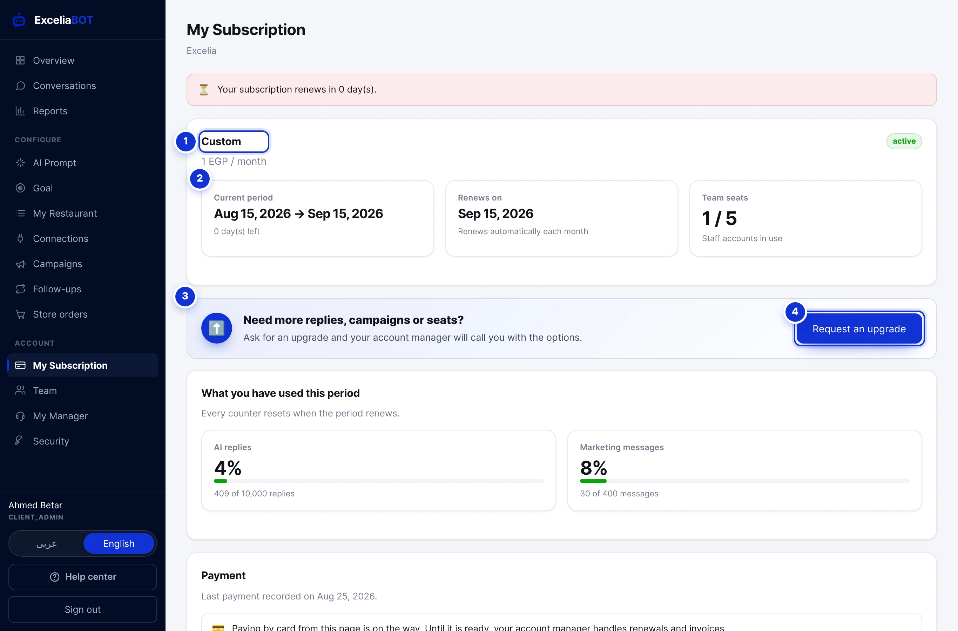Screen dimensions: 958x631
Task: Click the 30 of 400 messages text
Action: pyautogui.click(x=619, y=493)
